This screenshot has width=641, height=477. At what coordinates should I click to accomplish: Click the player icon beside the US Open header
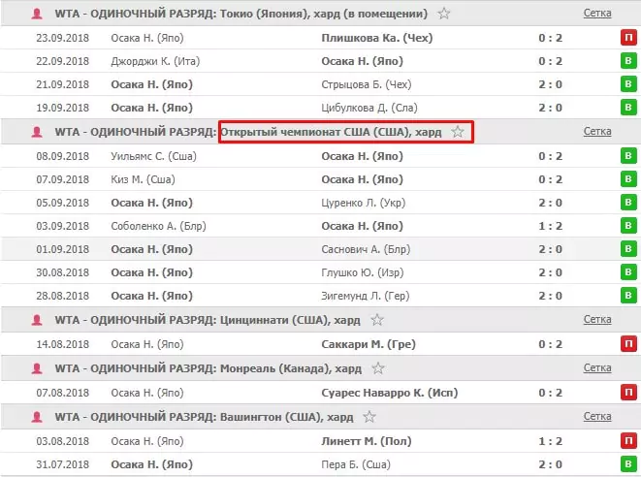tap(37, 132)
